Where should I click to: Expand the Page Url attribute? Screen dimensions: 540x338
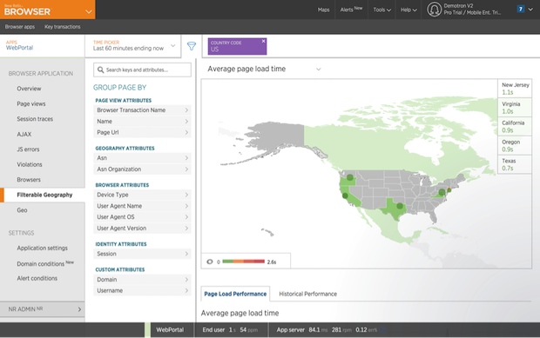(x=142, y=132)
